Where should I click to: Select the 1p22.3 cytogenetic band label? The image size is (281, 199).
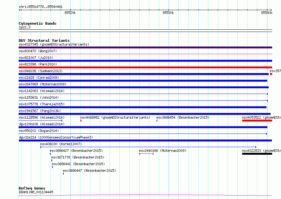click(25, 27)
